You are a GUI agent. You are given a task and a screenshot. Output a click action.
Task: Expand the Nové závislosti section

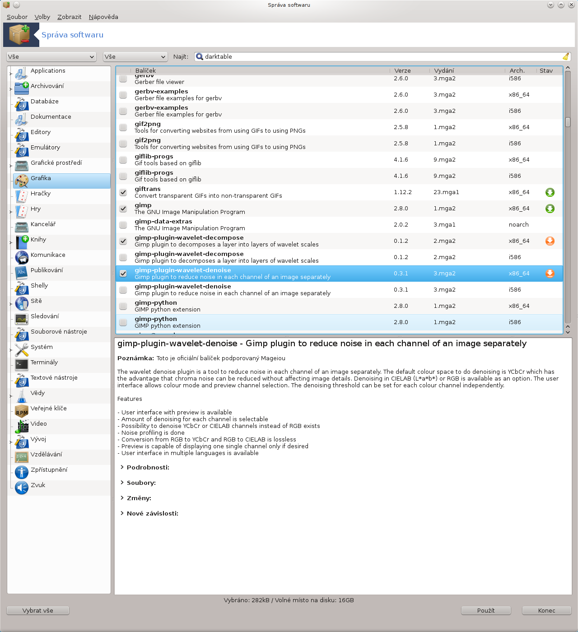[x=122, y=513]
